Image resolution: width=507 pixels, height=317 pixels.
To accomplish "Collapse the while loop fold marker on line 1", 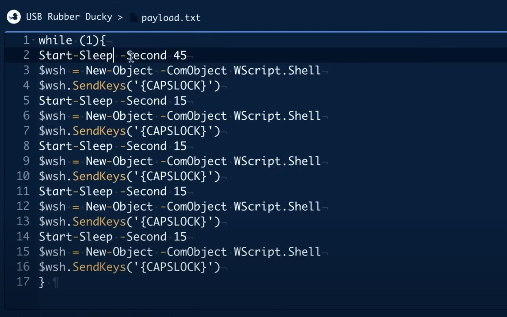I will (33, 41).
